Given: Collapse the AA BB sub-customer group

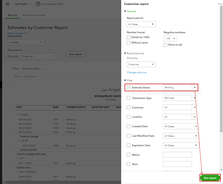Looking at the screenshot, I should point(19,141).
